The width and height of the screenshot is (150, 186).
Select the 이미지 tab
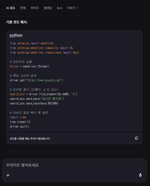pyautogui.click(x=34, y=8)
